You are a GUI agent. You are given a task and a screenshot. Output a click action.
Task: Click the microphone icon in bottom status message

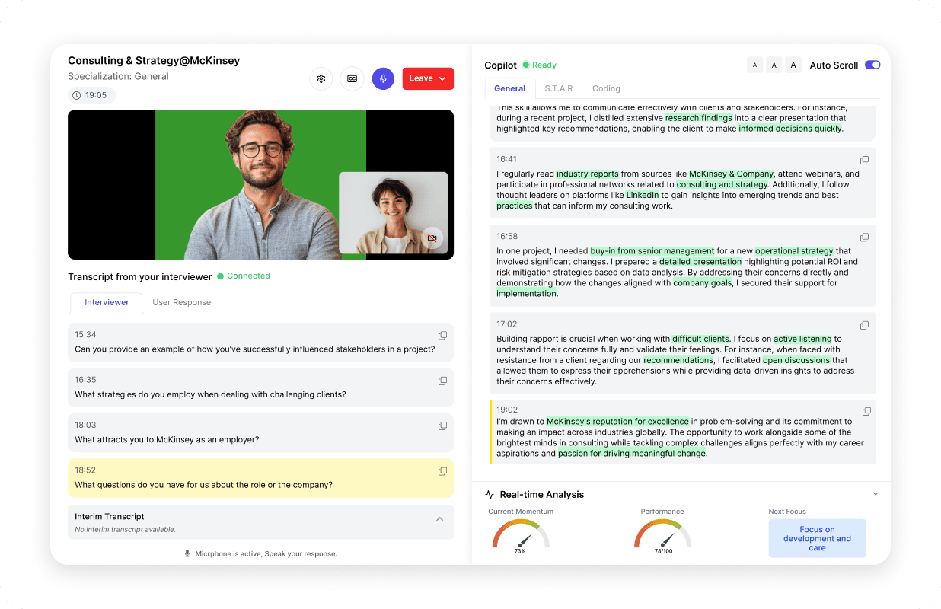[x=187, y=553]
